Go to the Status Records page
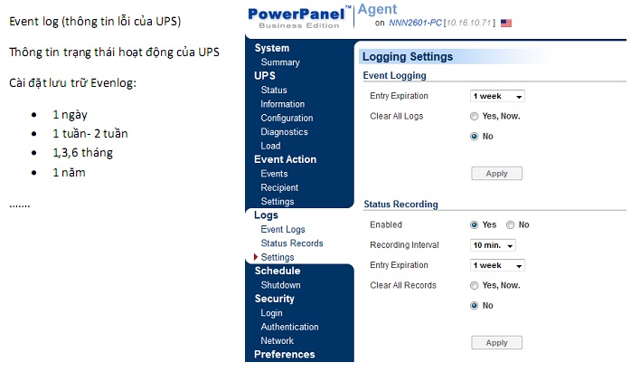The image size is (631, 391). [291, 243]
